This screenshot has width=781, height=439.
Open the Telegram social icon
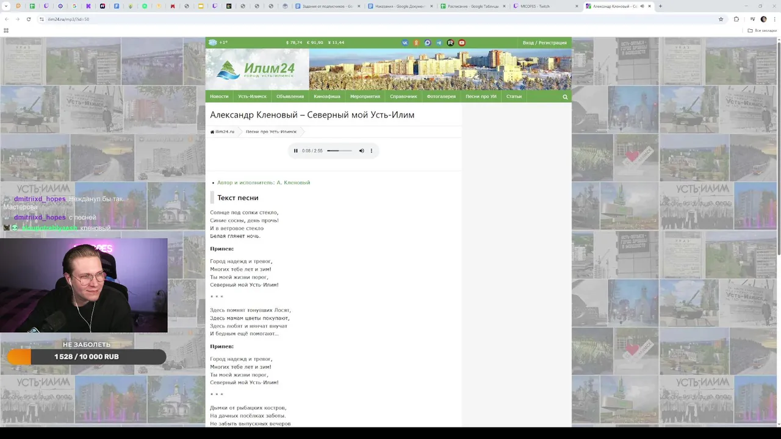tap(439, 43)
